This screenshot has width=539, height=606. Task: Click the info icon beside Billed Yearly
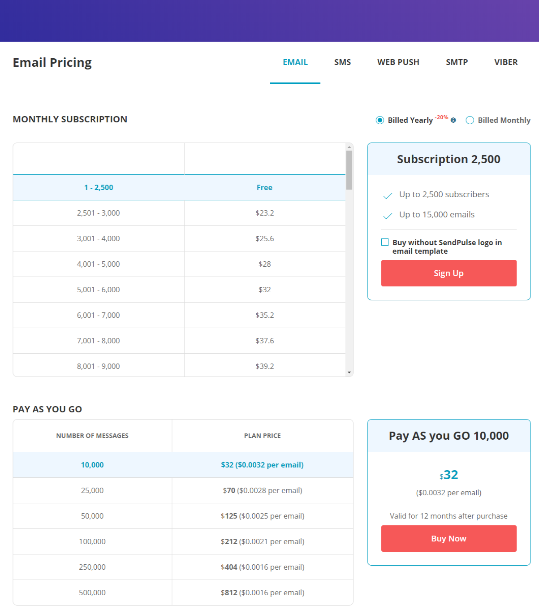tap(453, 120)
